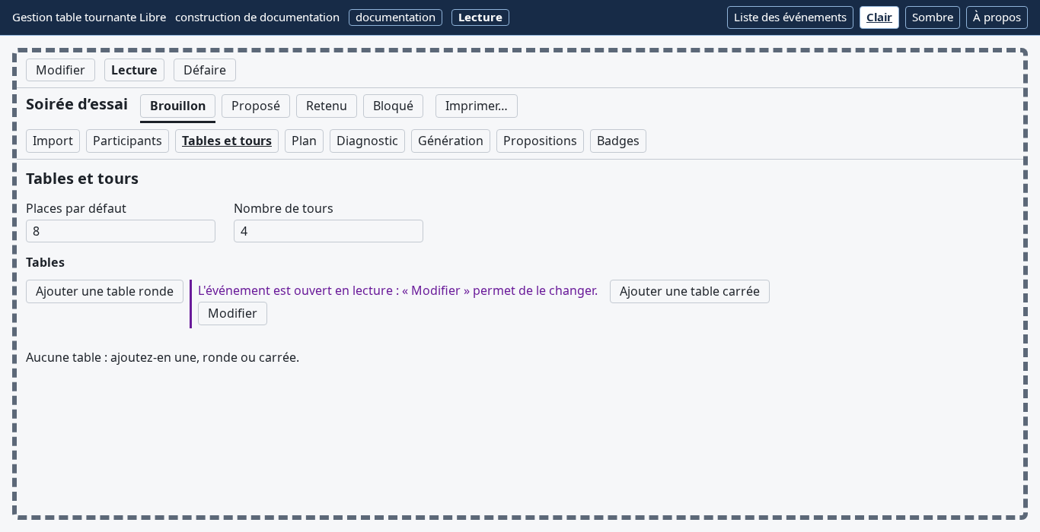This screenshot has height=532, width=1040.
Task: Switch to the Import tab
Action: [53, 141]
